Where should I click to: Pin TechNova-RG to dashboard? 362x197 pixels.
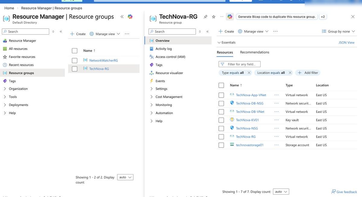click(205, 17)
